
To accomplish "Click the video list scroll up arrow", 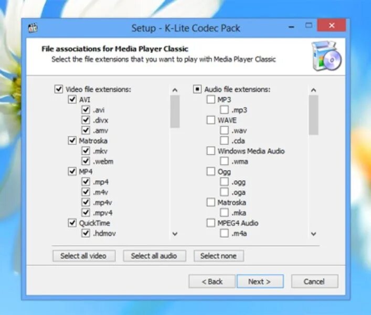I will tap(175, 90).
